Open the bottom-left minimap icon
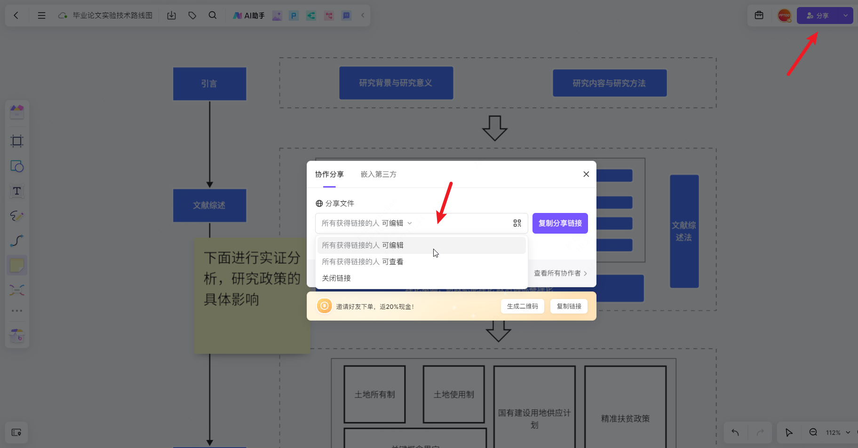Viewport: 858px width, 448px height. coord(16,432)
